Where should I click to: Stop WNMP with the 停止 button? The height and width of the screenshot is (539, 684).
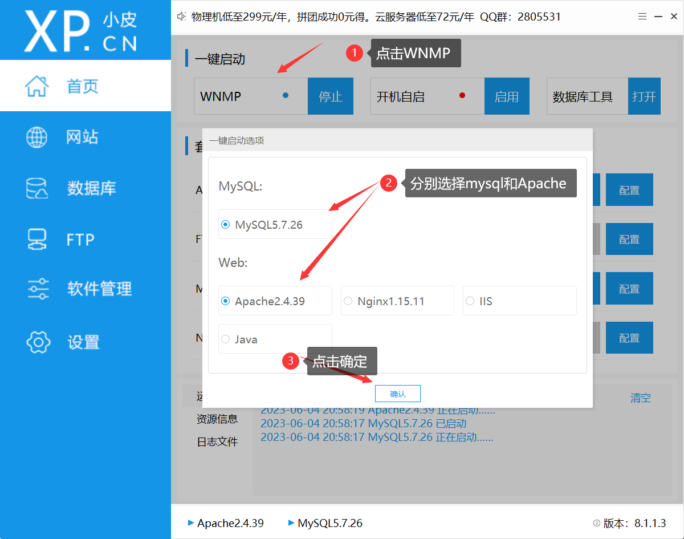[x=331, y=97]
